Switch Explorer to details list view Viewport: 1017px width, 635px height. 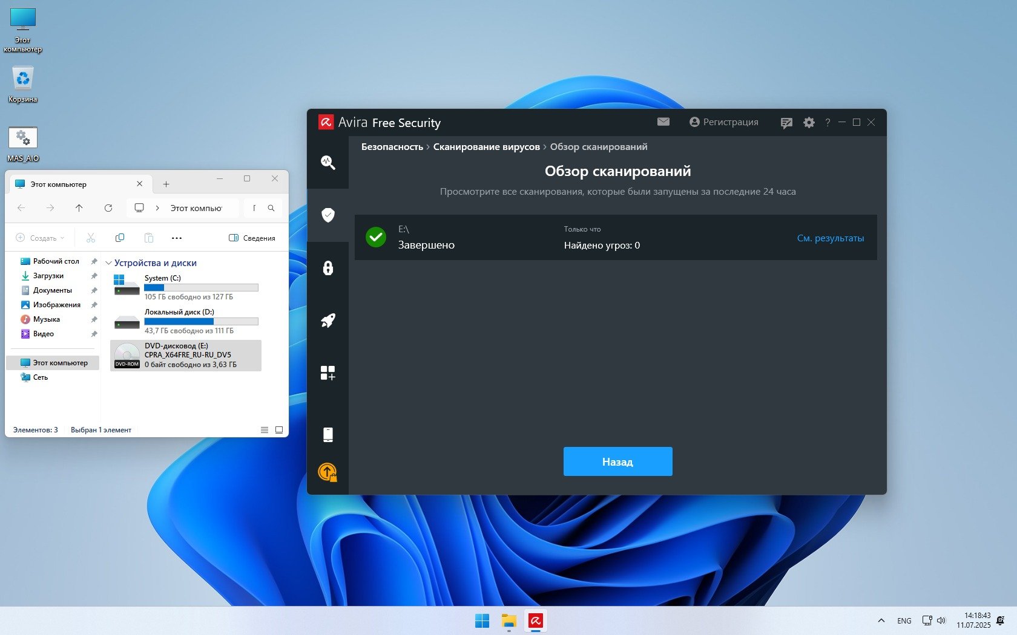[265, 430]
